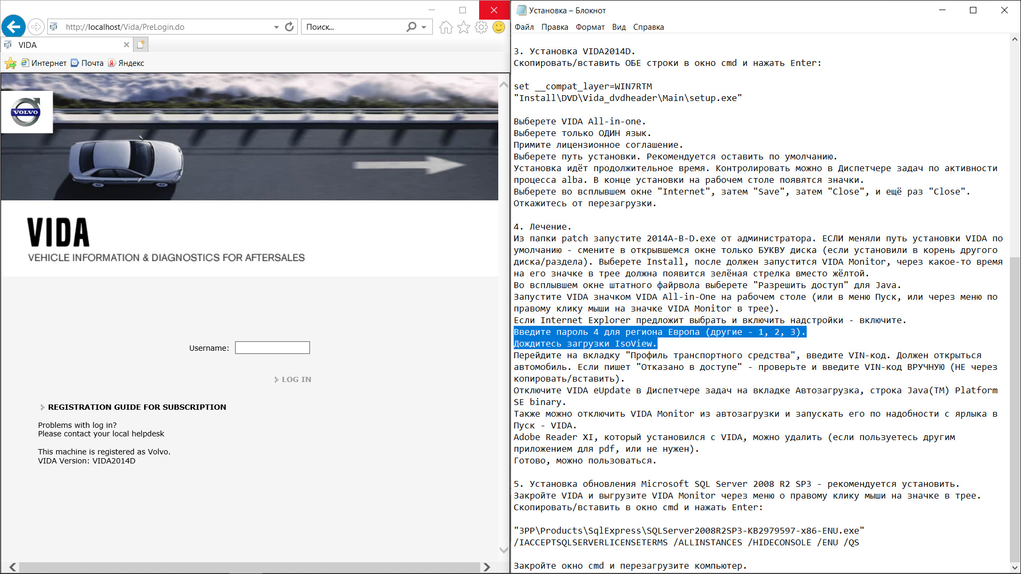Click add-to-favorites bar star icon
Screen dimensions: 1021x574
[x=10, y=63]
